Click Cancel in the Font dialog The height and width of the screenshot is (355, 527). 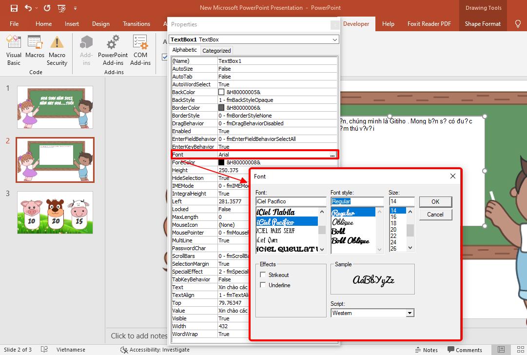(435, 215)
